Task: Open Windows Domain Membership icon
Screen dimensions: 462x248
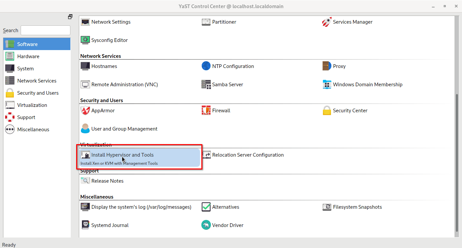Action: (327, 85)
